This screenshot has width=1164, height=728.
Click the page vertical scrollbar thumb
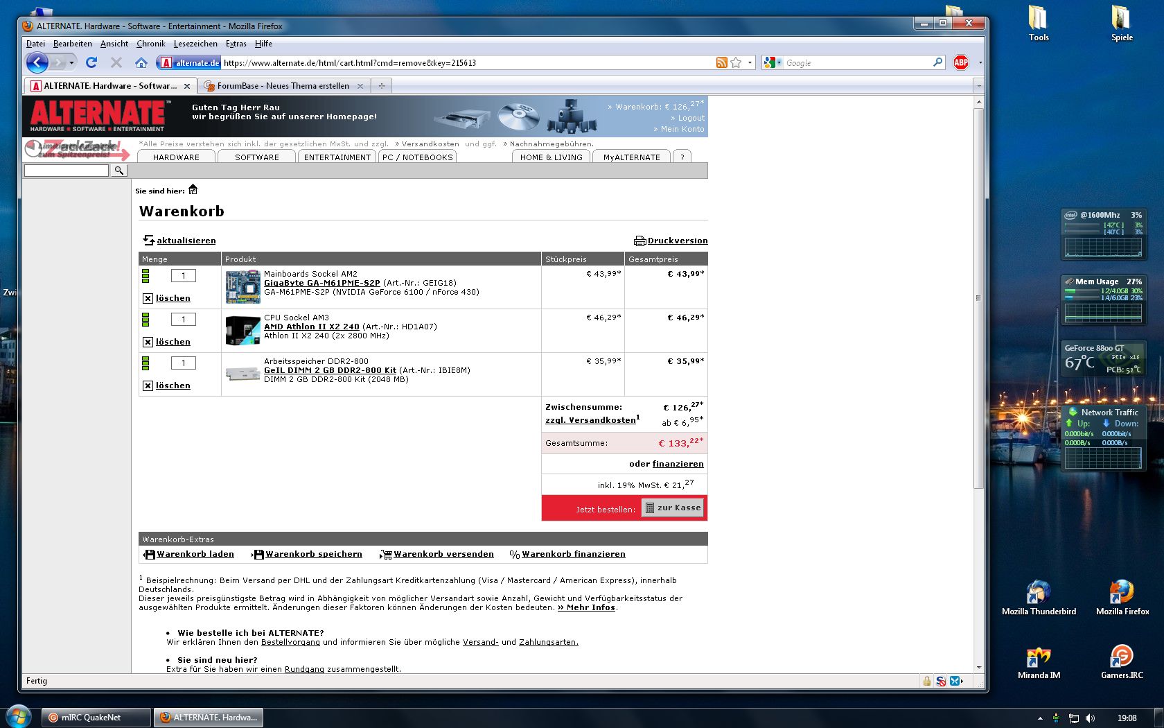click(978, 298)
